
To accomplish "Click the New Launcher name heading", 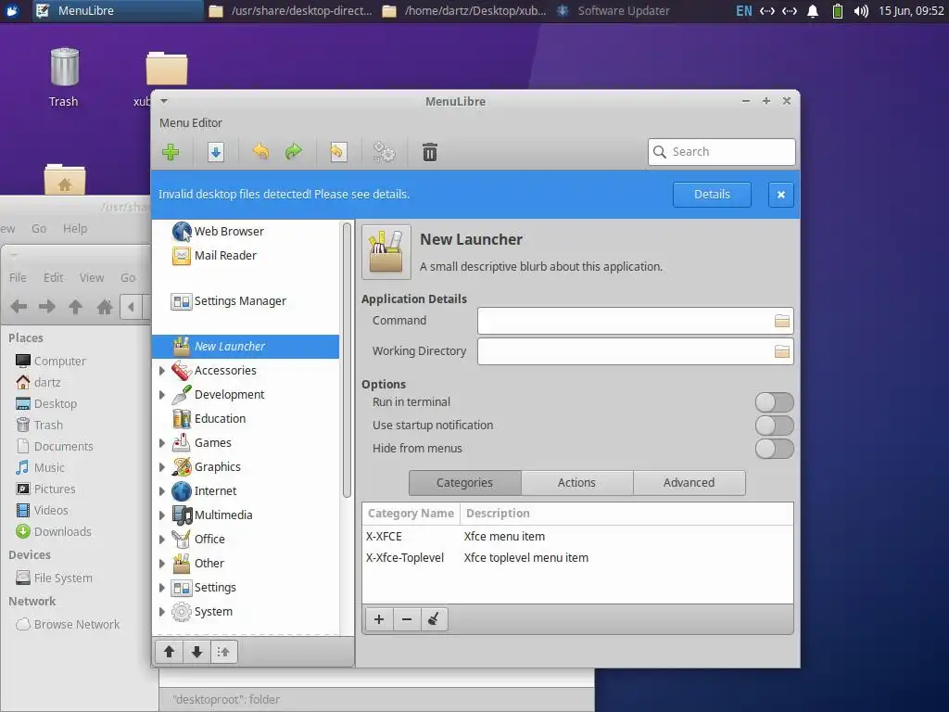I will point(471,240).
